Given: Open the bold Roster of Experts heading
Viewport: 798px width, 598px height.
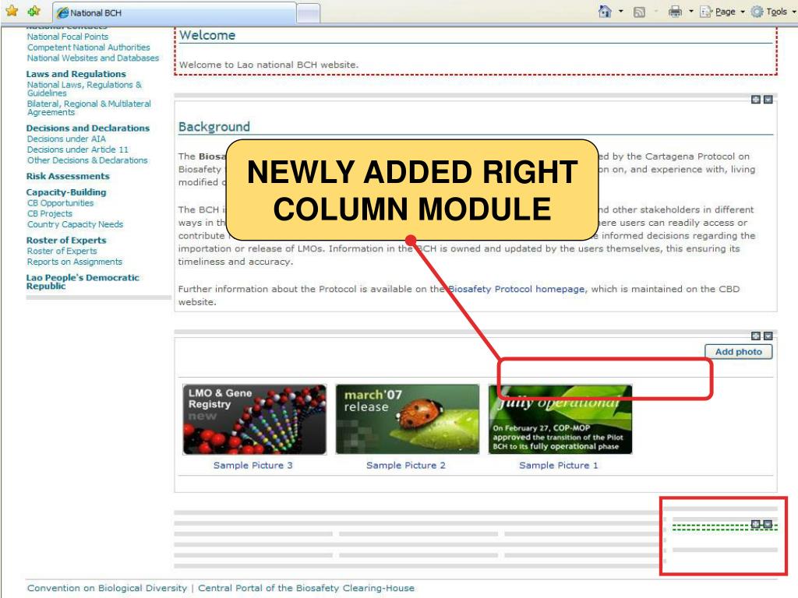Looking at the screenshot, I should (x=66, y=240).
